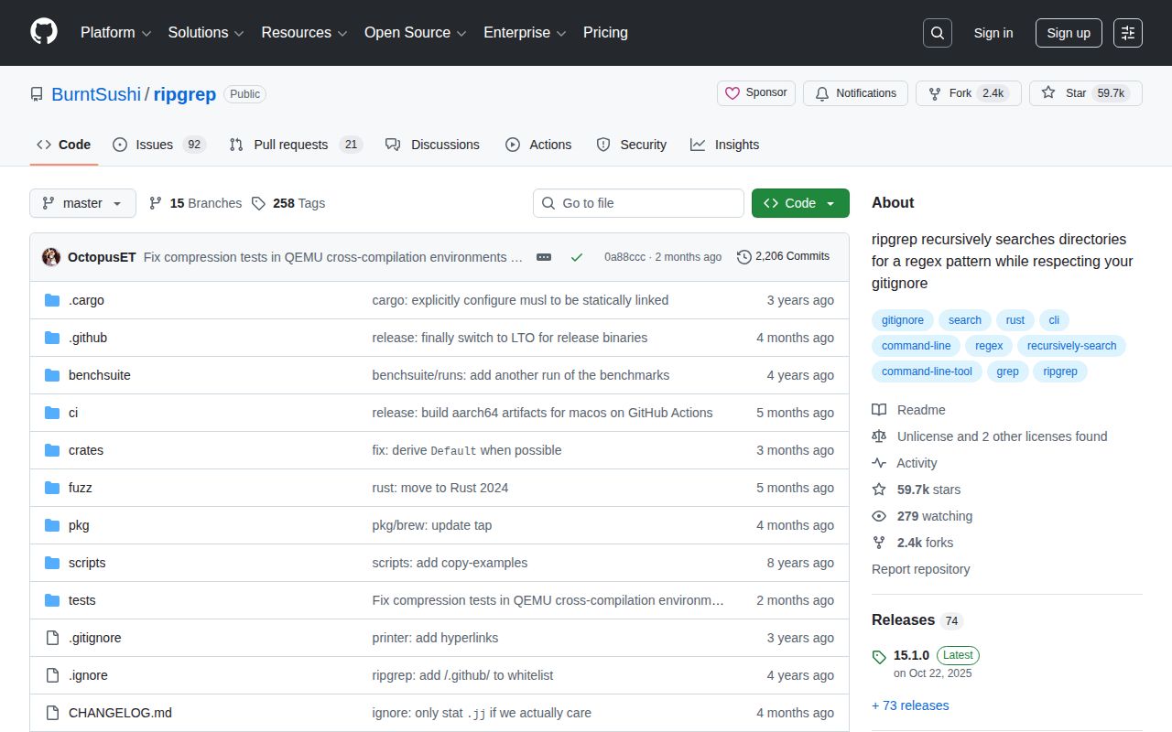Open the command palette icon next to Sign up

click(1127, 33)
